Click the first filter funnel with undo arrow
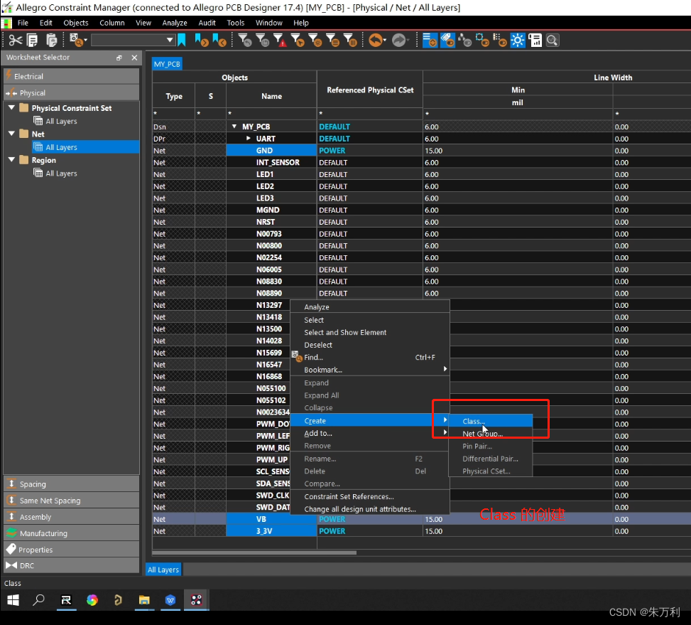Image resolution: width=691 pixels, height=625 pixels. coord(245,41)
